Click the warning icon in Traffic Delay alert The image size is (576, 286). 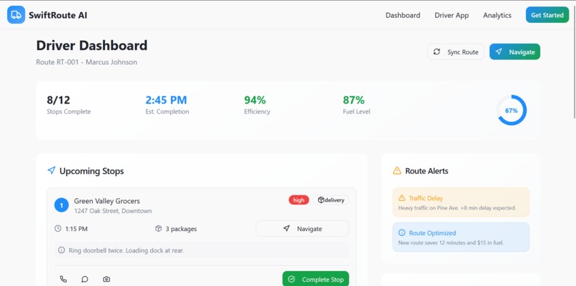(x=402, y=198)
